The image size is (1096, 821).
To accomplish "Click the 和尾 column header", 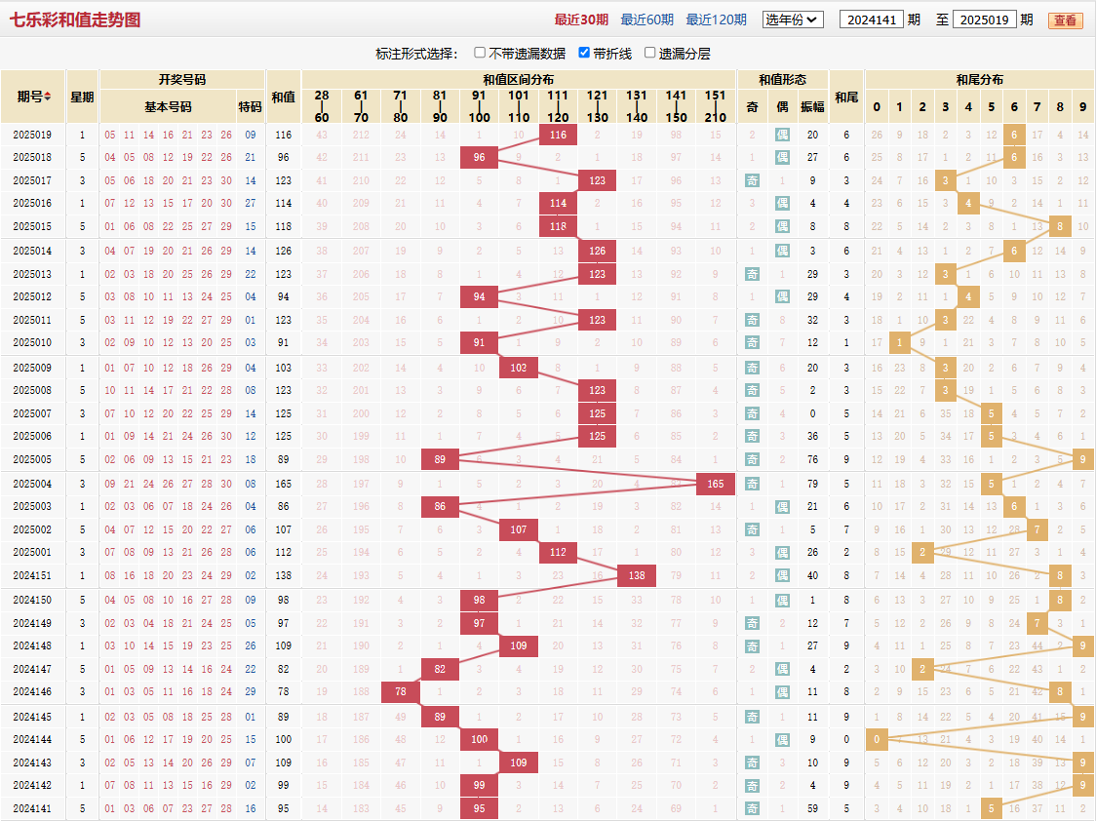I will point(846,97).
